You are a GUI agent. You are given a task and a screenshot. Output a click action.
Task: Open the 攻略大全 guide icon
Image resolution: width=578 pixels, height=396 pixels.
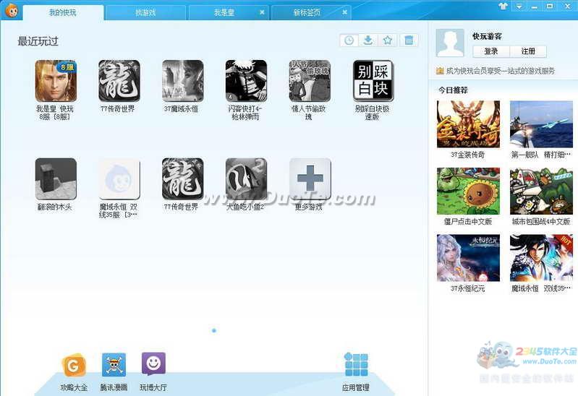[74, 366]
